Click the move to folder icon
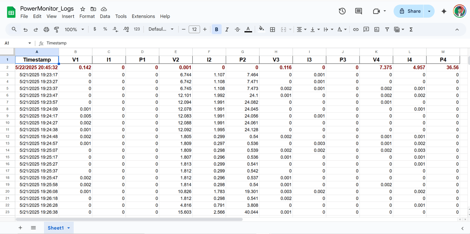The image size is (470, 234). 93,9
